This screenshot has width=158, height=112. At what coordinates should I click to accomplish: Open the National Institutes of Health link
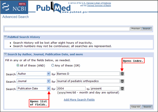[x=99, y=6]
